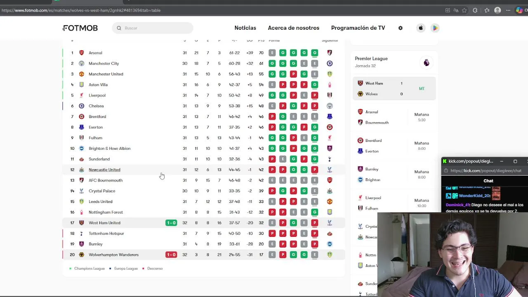Open the West Ham United team link

coord(104,223)
